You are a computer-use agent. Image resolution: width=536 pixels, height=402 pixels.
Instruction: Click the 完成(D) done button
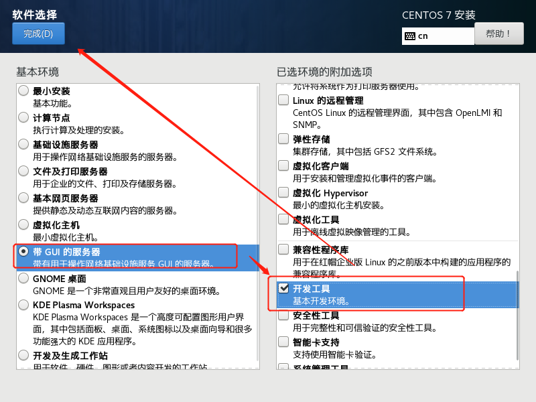pos(38,33)
